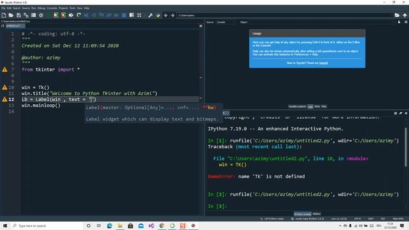The width and height of the screenshot is (409, 230).
Task: Change to the parent directory
Action: pyautogui.click(x=405, y=15)
